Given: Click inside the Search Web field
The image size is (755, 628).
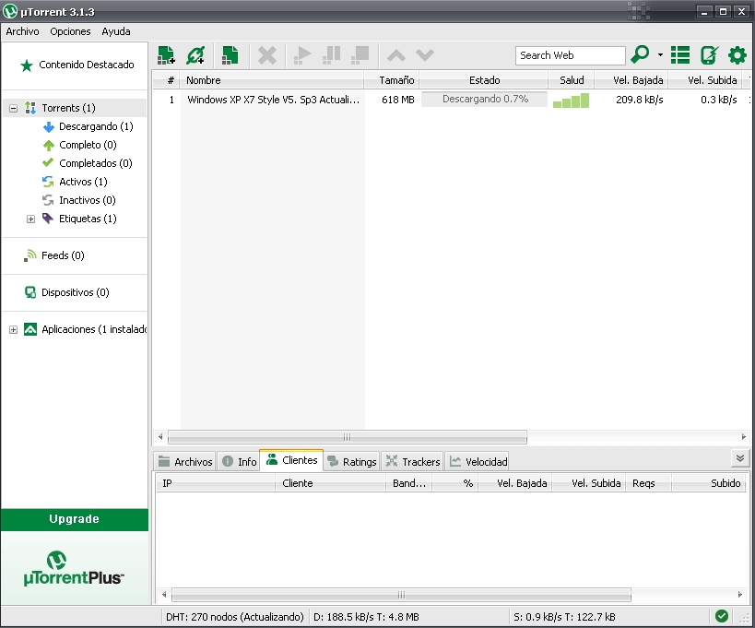Looking at the screenshot, I should click(x=570, y=55).
